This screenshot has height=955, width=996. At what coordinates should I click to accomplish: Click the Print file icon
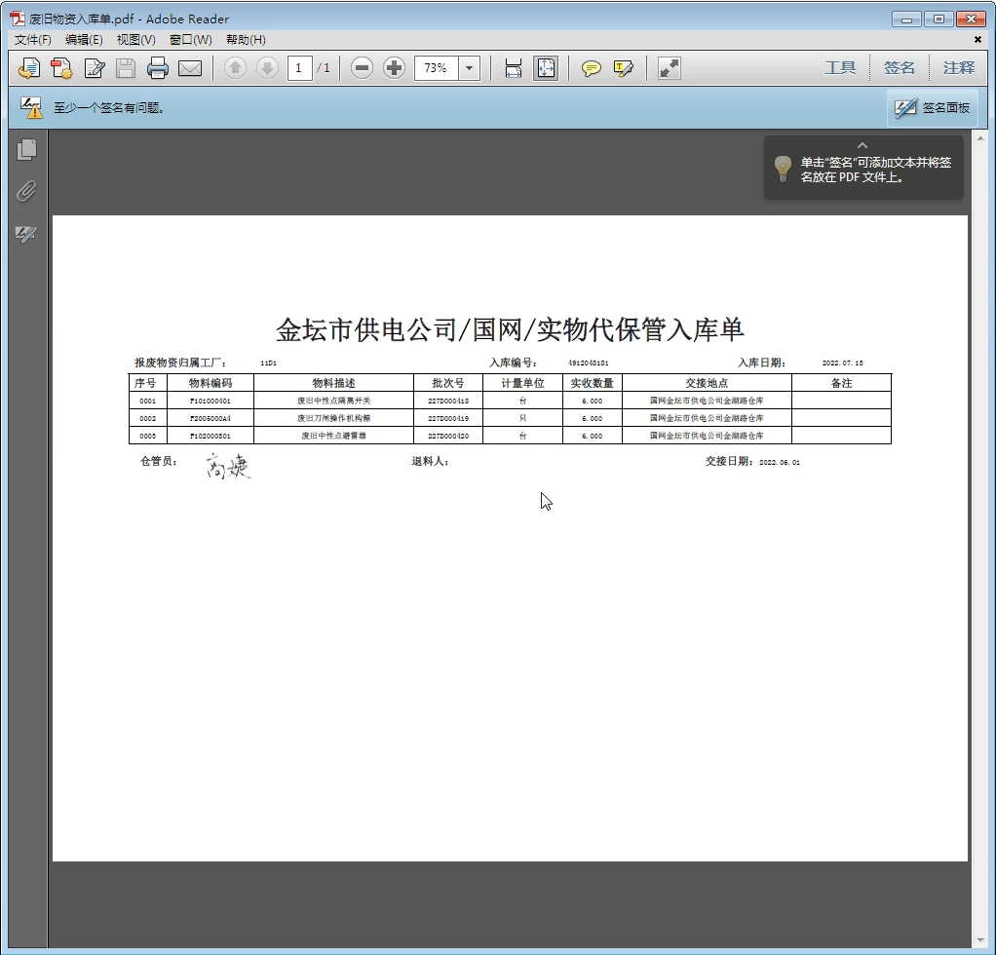[x=158, y=68]
